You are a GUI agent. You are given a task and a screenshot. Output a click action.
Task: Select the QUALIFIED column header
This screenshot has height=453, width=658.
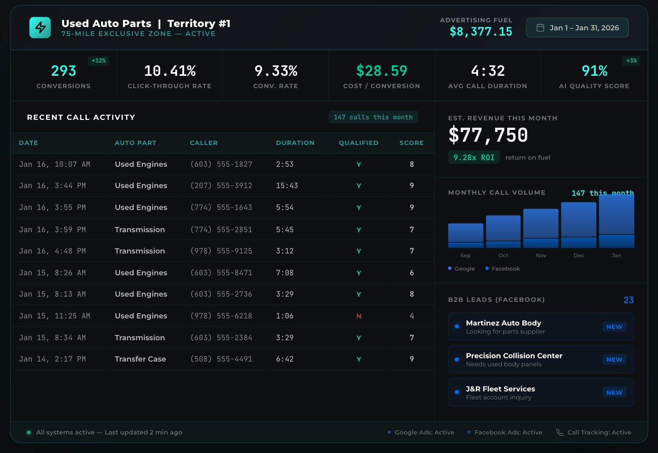coord(358,143)
